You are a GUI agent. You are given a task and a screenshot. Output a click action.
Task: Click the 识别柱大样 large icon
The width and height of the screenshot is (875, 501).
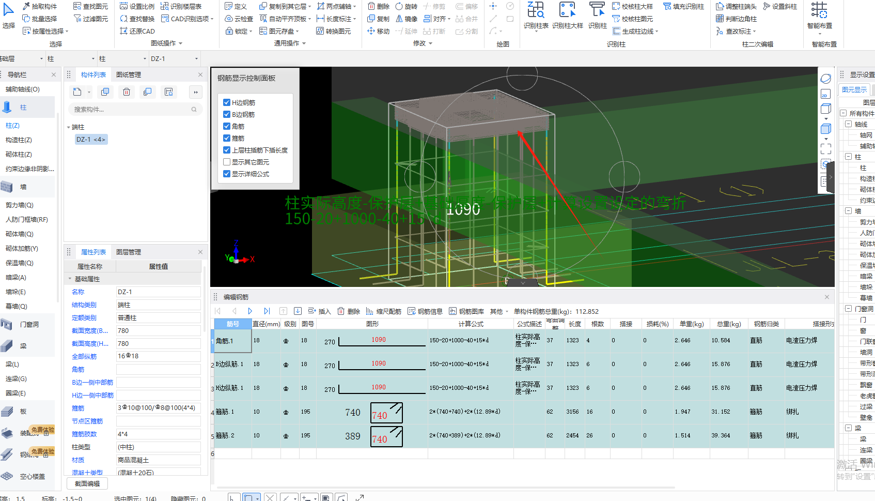coord(567,16)
